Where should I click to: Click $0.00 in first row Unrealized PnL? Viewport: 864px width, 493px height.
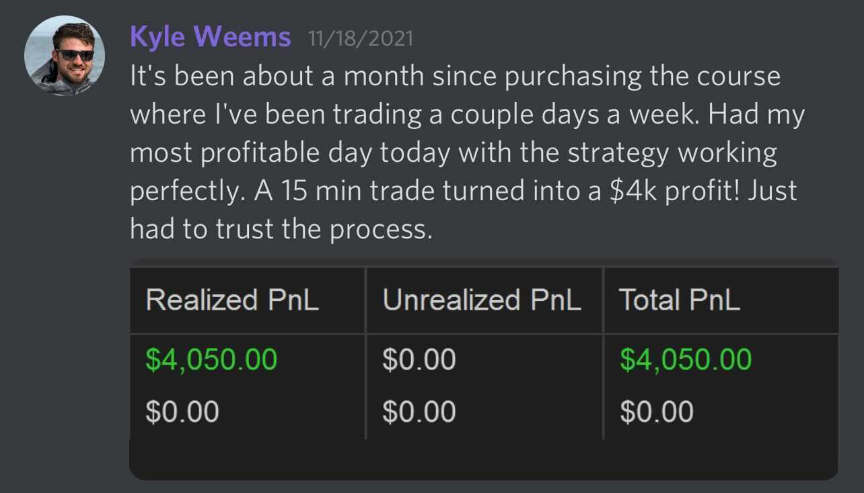tap(419, 359)
